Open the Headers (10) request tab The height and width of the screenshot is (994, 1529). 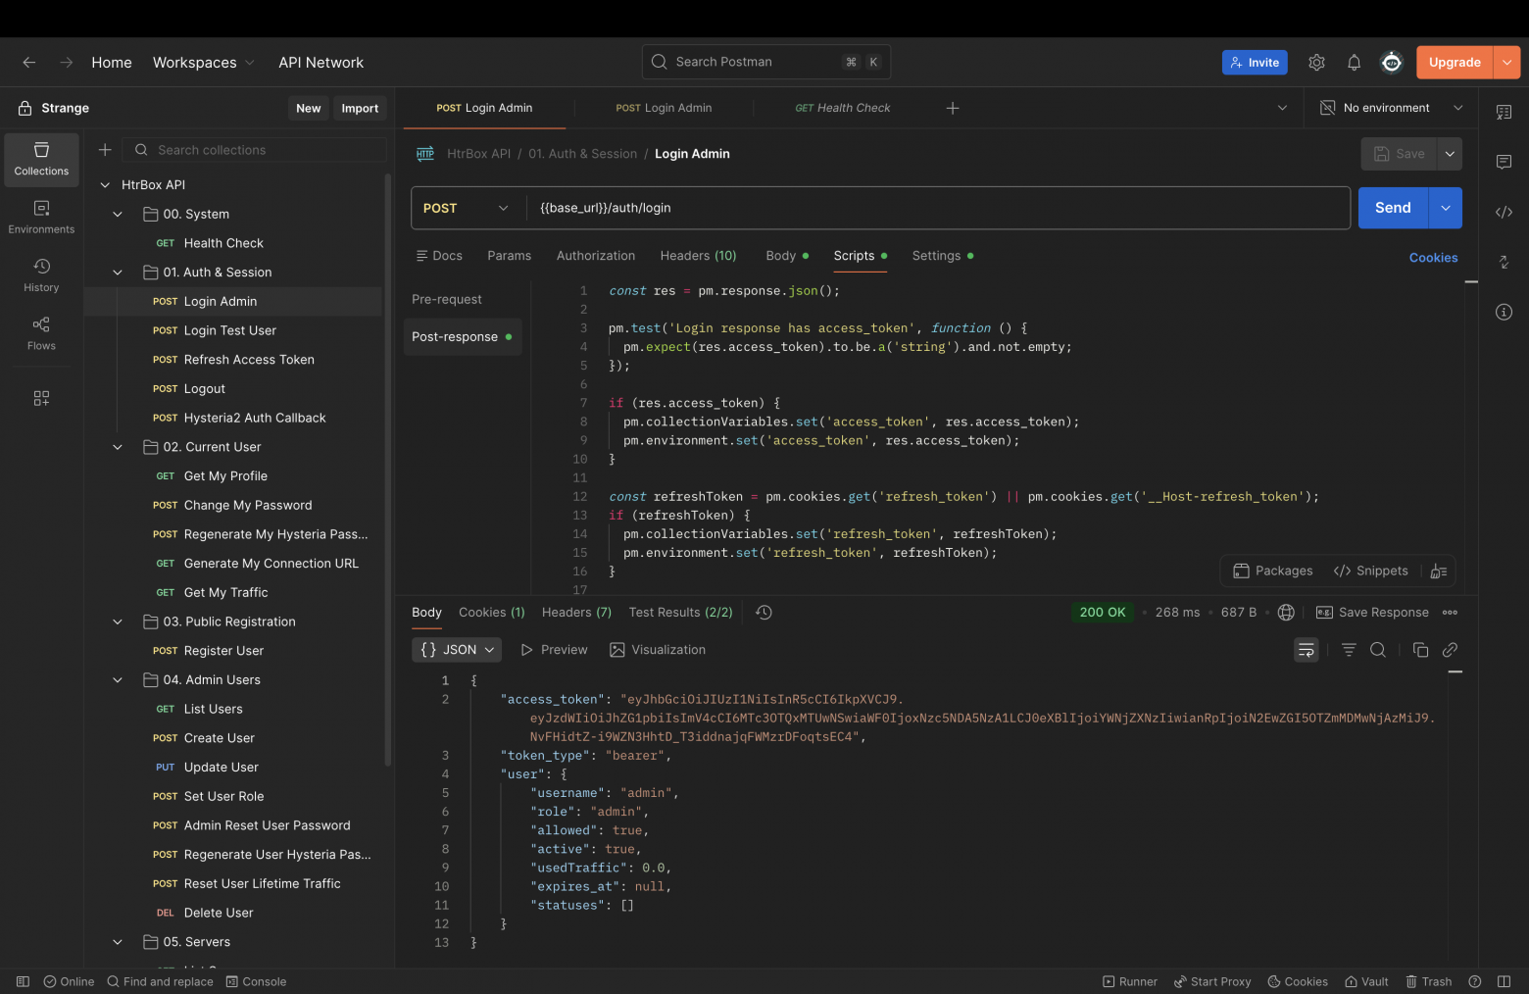click(698, 256)
